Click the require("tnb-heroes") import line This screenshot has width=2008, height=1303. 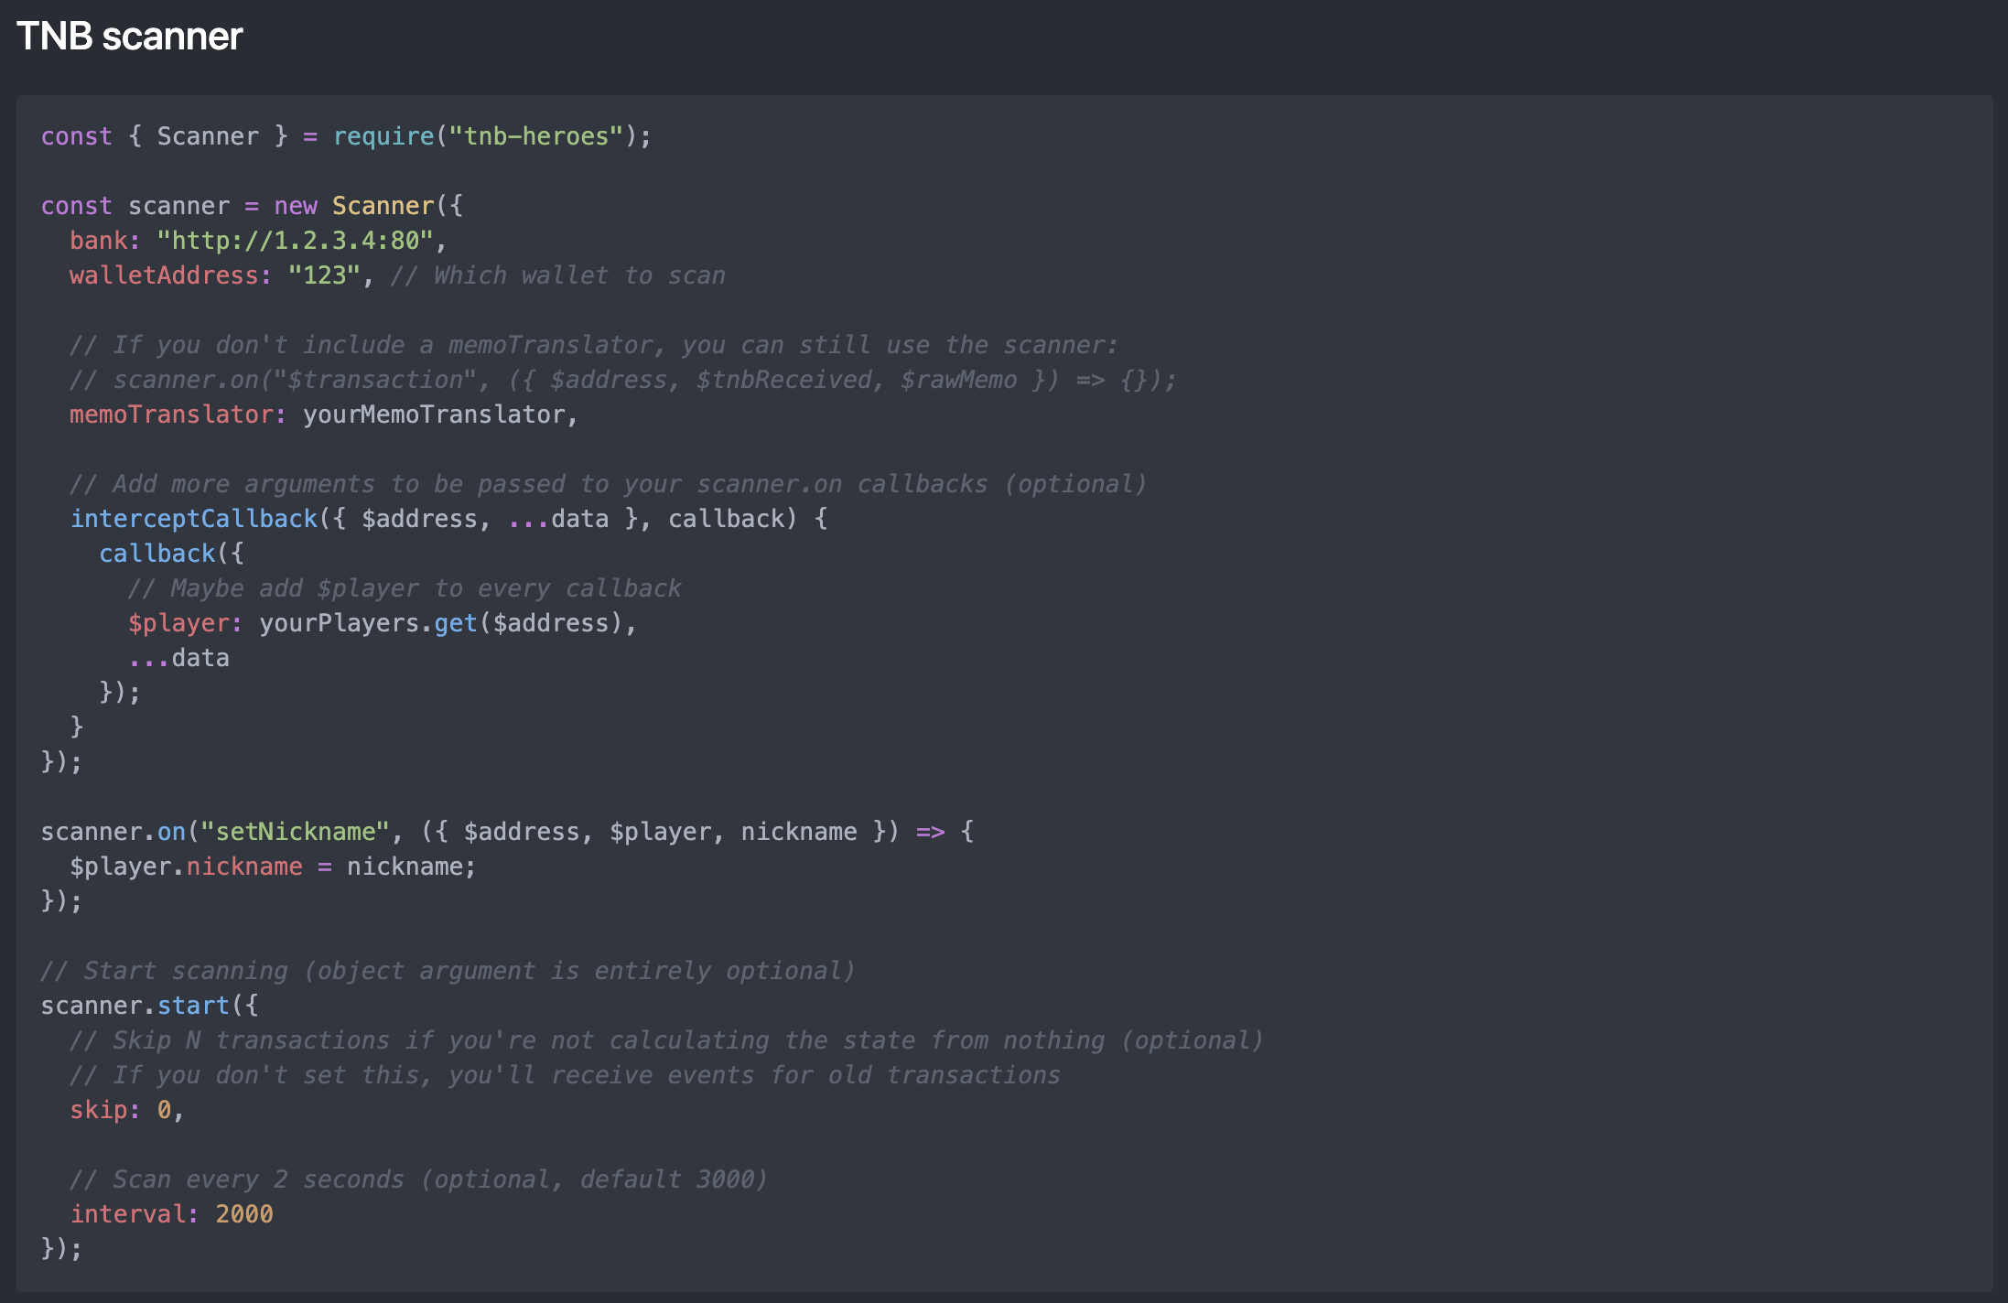click(x=346, y=136)
